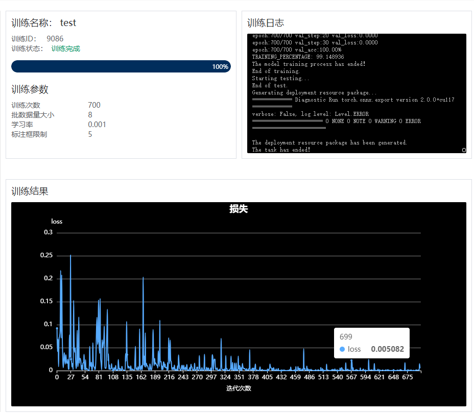The height and width of the screenshot is (414, 474).
Task: Click the 迭代次数 x-axis title
Action: pos(239,388)
